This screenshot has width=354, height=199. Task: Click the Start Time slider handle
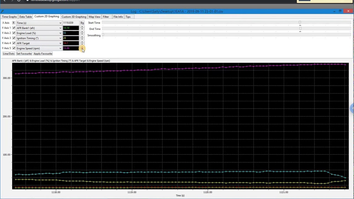click(300, 22)
